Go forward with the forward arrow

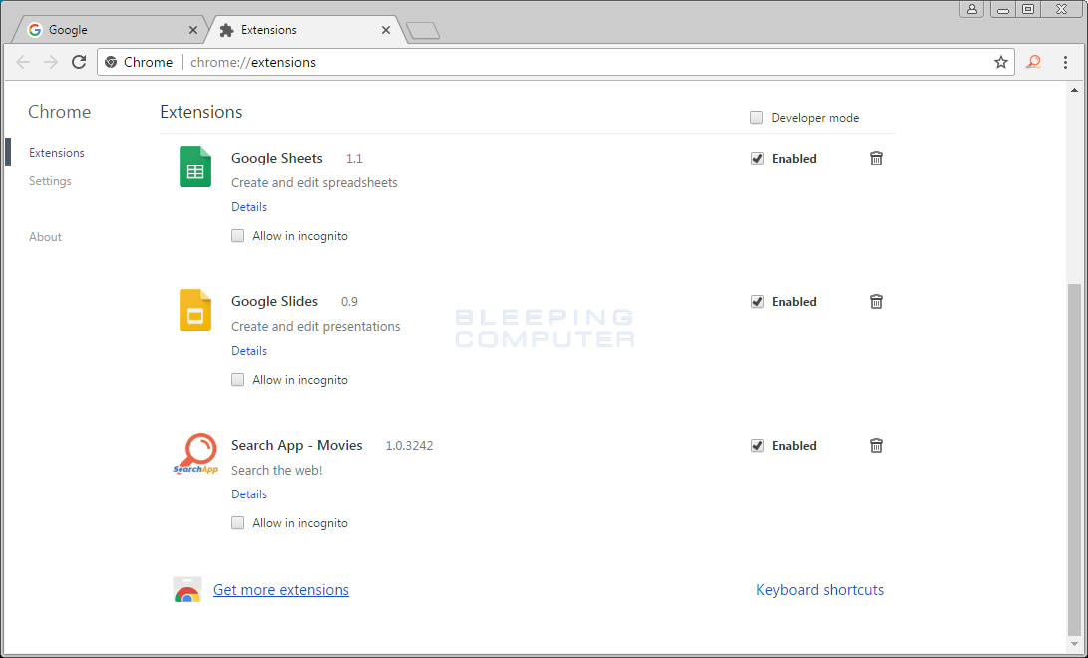[x=51, y=63]
